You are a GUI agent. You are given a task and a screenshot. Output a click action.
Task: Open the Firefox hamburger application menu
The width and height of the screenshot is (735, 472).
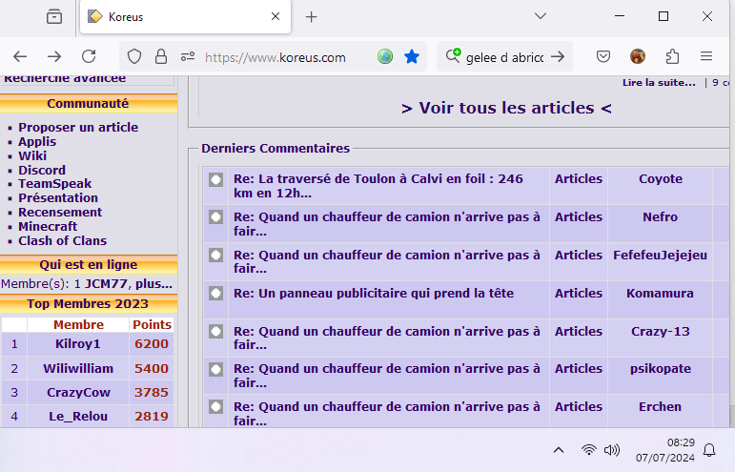pos(706,57)
